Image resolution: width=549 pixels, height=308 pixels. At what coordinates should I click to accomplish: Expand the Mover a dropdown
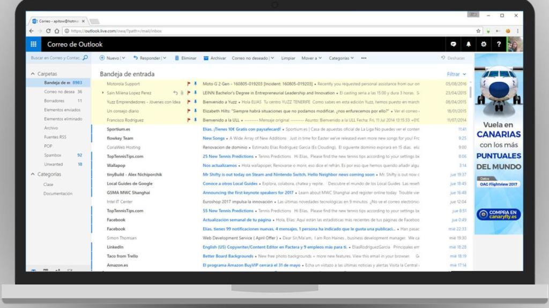coord(311,59)
